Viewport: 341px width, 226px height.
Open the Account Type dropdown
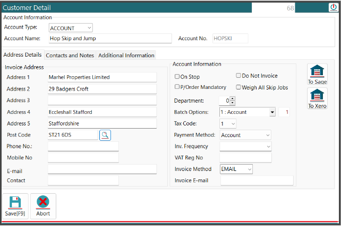click(x=89, y=28)
